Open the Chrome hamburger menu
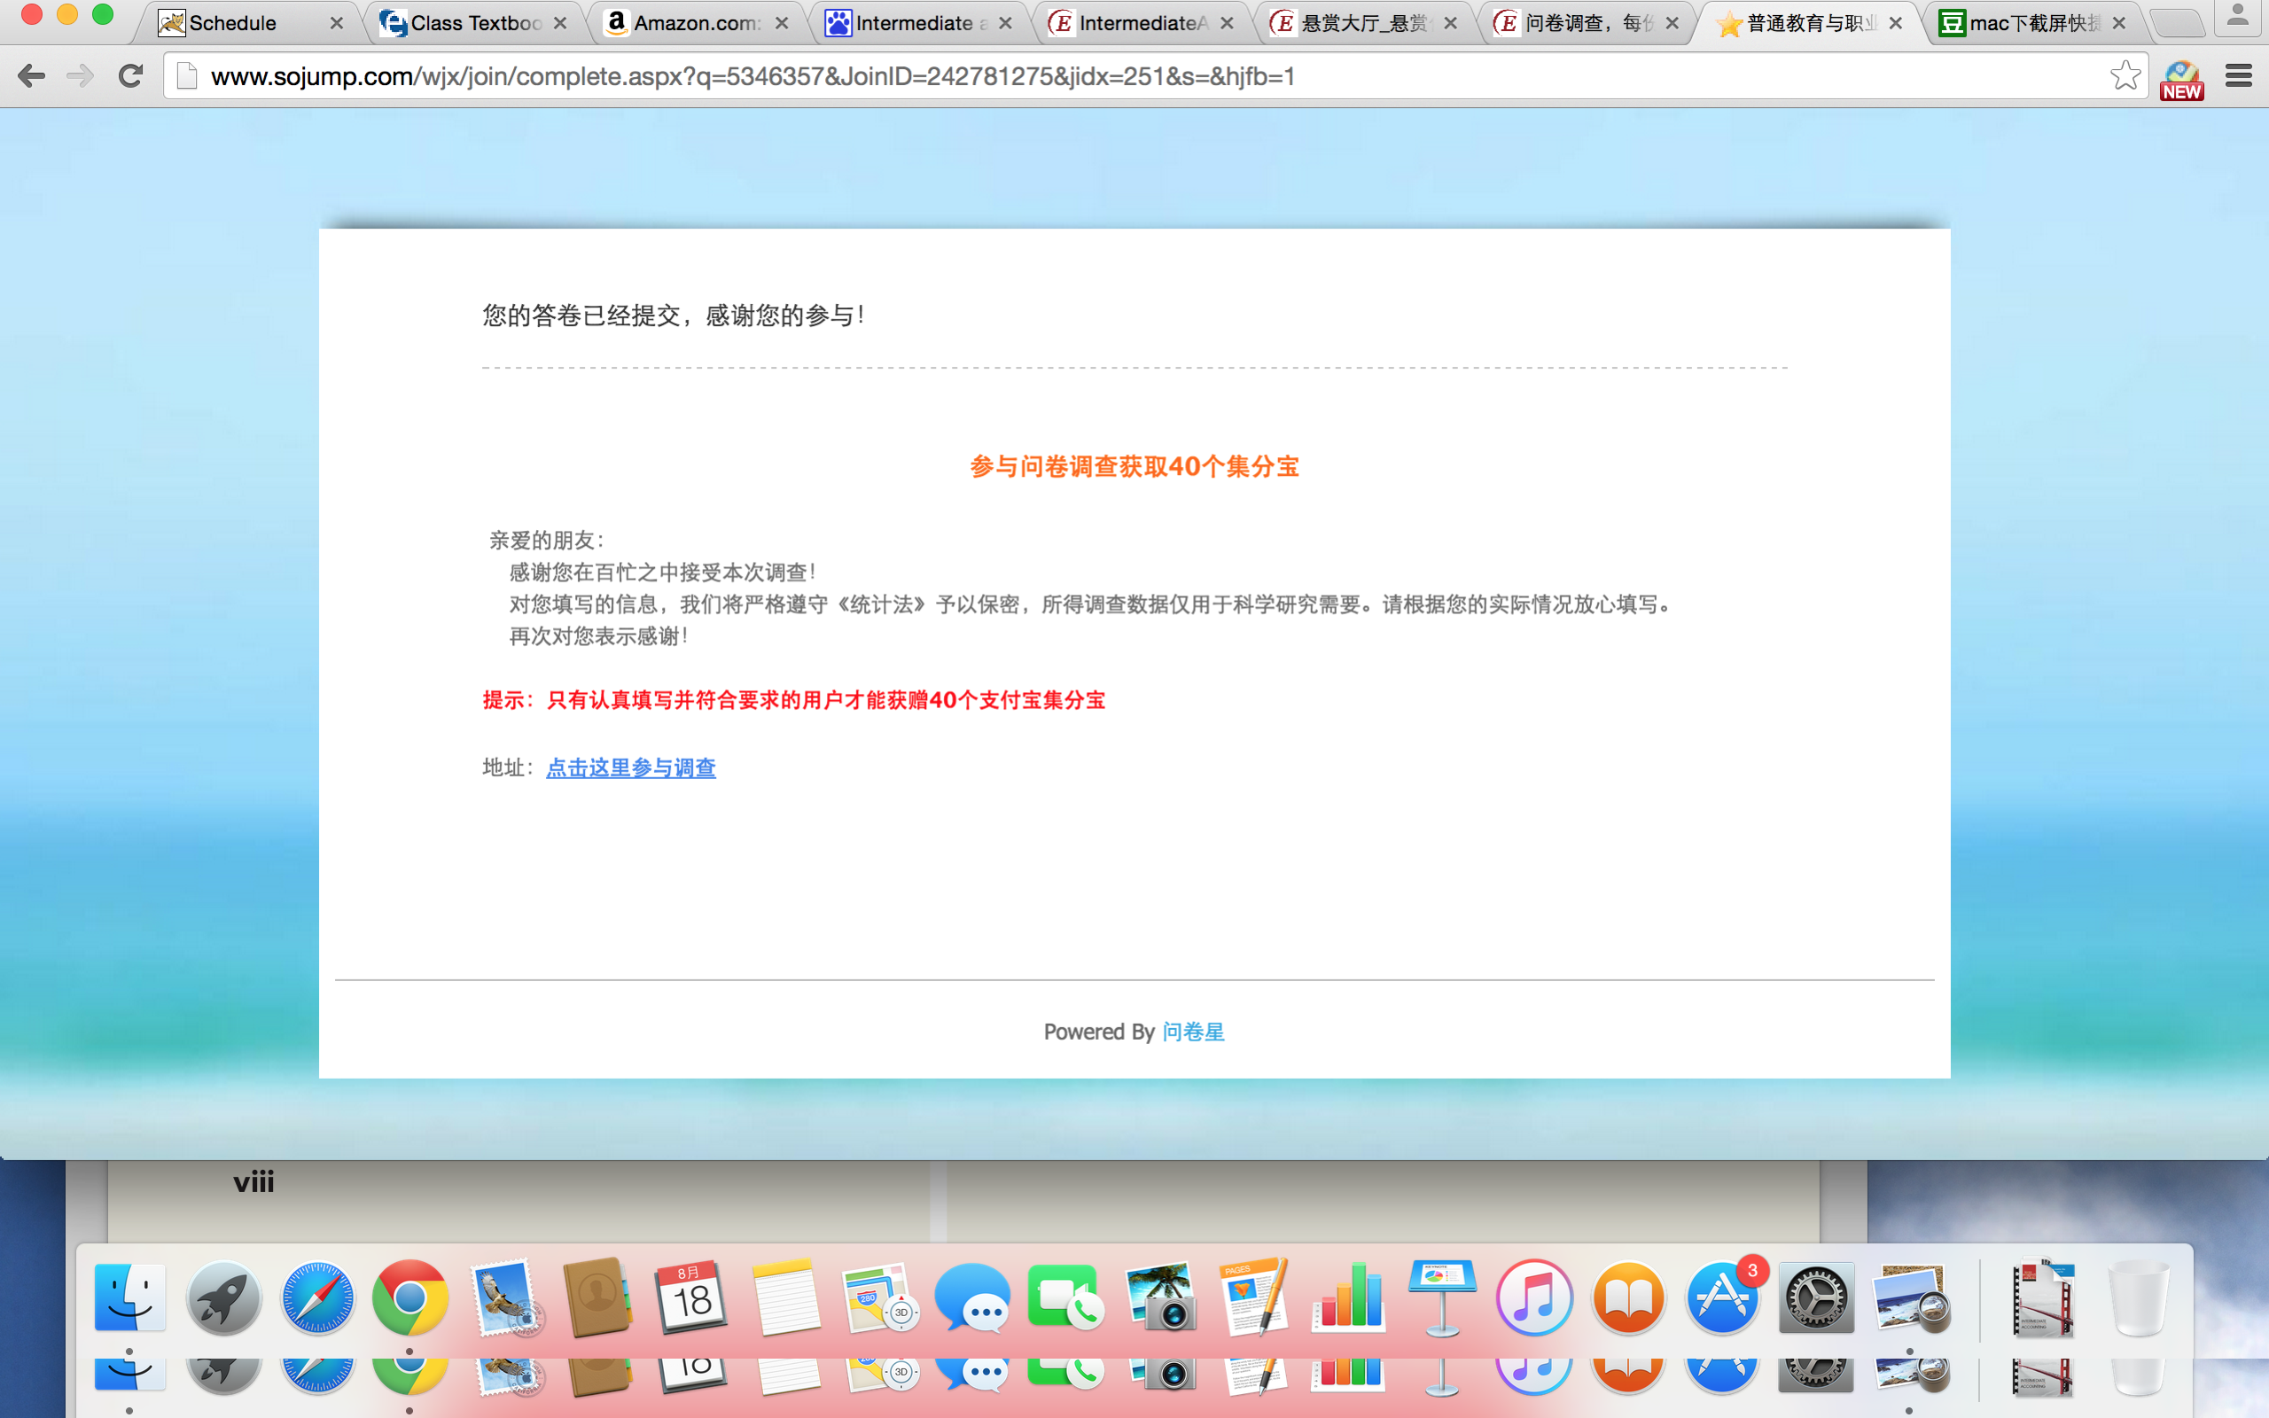The width and height of the screenshot is (2269, 1418). click(x=2238, y=76)
